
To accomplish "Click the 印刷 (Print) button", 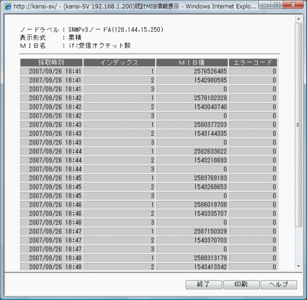I will [x=241, y=284].
